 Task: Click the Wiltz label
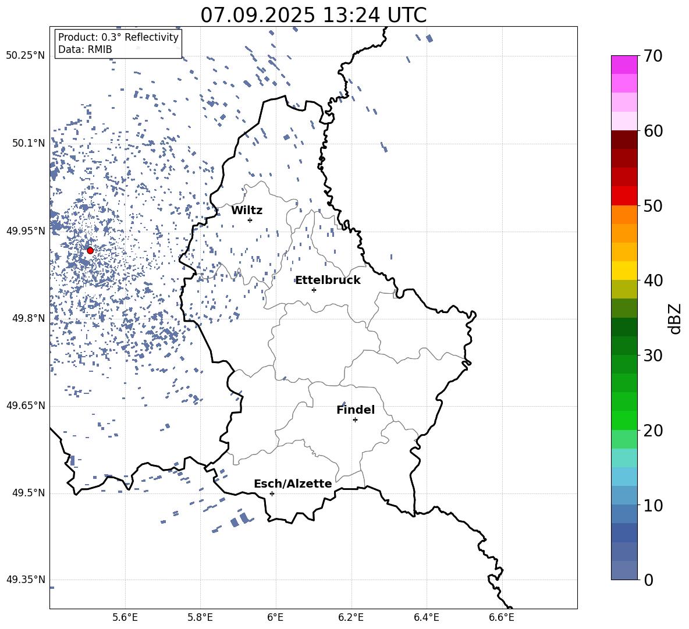coord(247,211)
